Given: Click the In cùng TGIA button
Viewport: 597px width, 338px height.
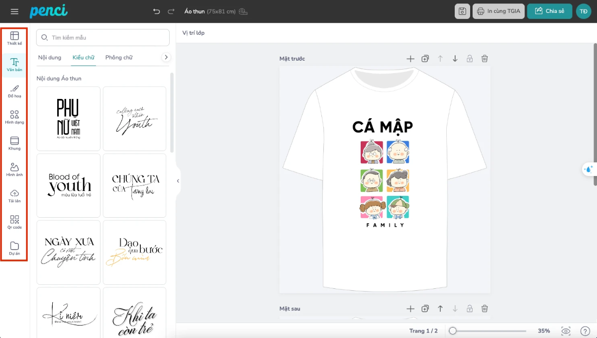Looking at the screenshot, I should [x=498, y=11].
